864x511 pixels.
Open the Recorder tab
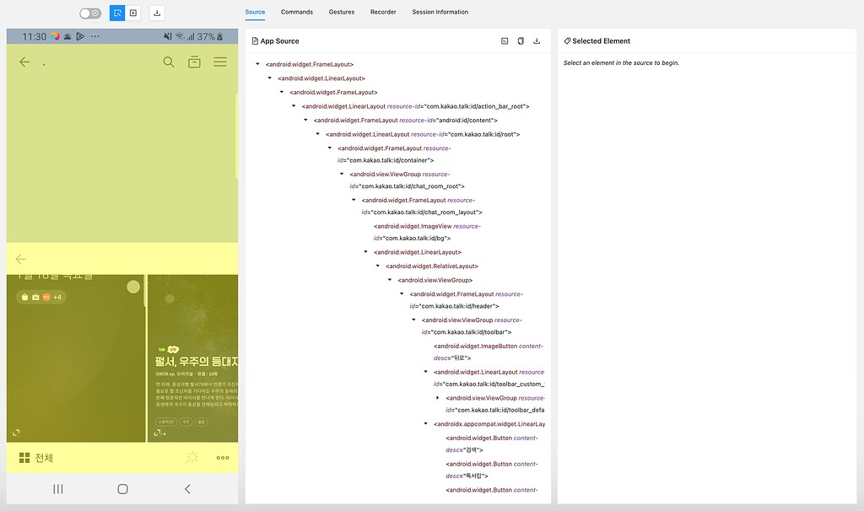[x=383, y=12]
